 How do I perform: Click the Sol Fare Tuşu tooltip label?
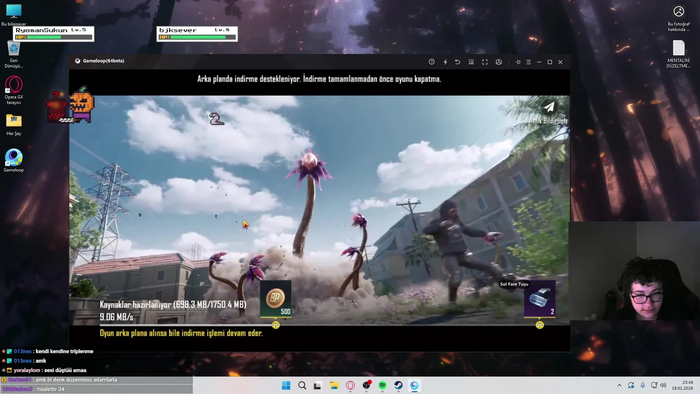[514, 284]
